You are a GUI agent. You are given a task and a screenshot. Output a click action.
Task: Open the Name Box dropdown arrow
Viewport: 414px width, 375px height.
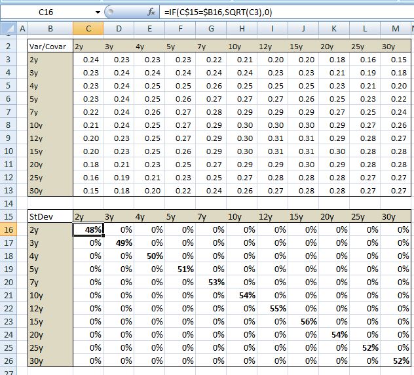point(98,12)
